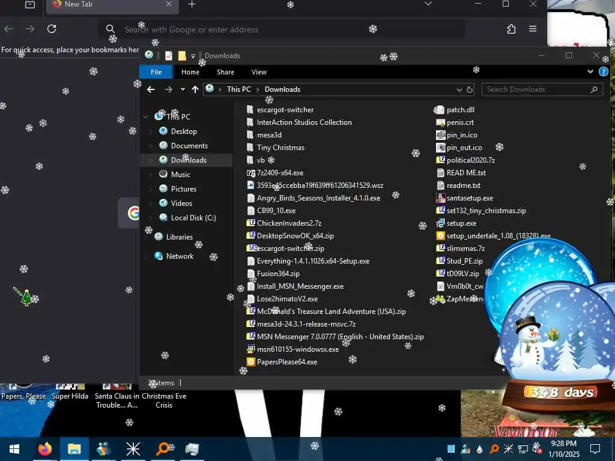
Task: Select Pictures in navigation pane
Action: tap(184, 189)
